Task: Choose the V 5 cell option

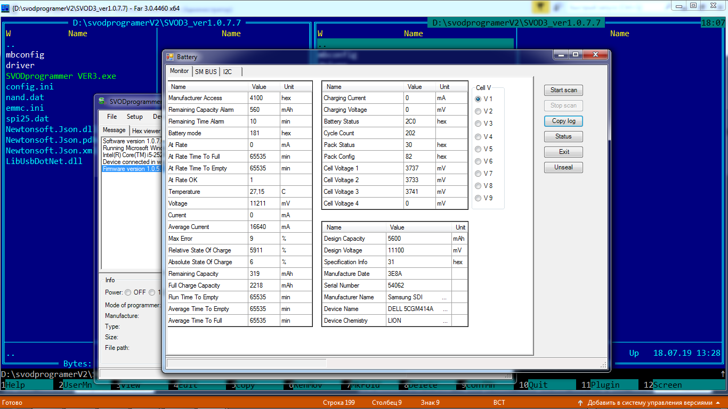Action: tap(478, 149)
